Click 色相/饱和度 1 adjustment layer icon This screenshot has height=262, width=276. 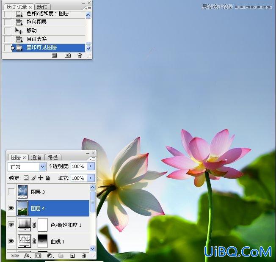pyautogui.click(x=25, y=225)
